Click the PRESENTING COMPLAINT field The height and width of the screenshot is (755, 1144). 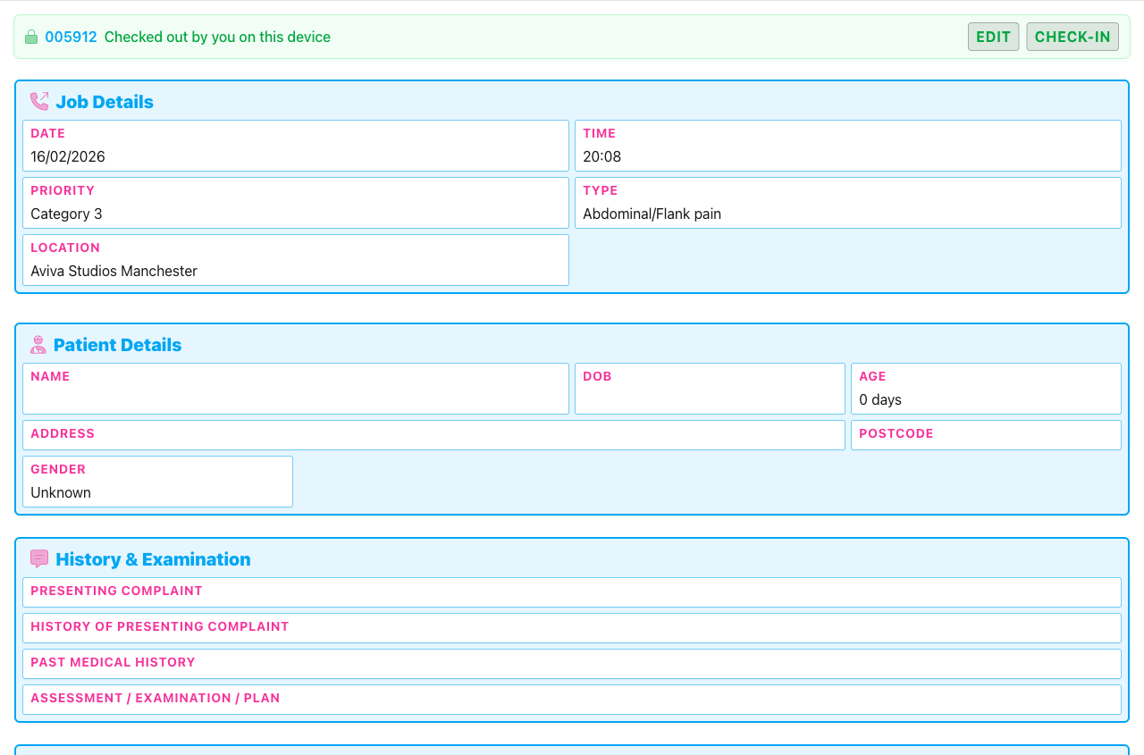coord(572,591)
